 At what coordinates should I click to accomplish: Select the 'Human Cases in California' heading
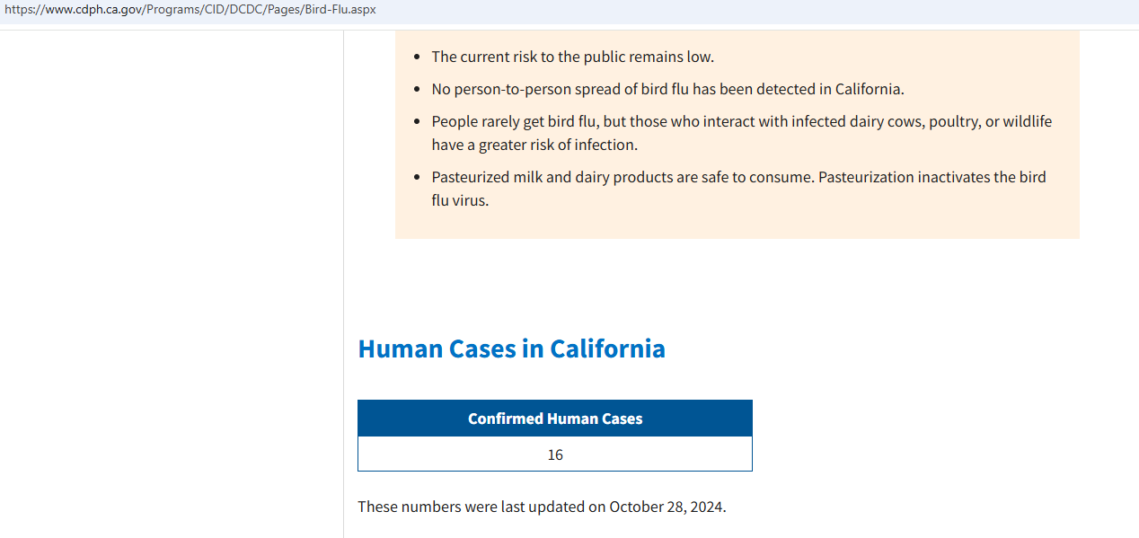(511, 348)
